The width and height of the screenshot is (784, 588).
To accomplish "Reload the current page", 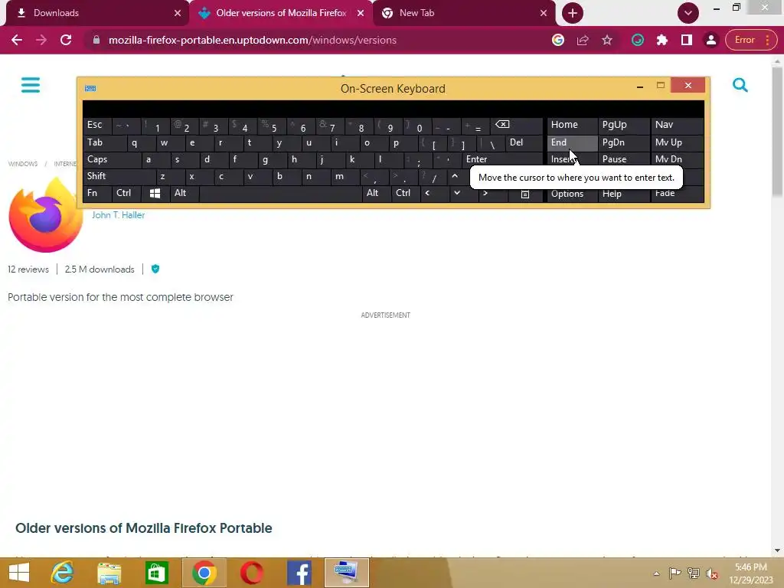I will pyautogui.click(x=66, y=40).
